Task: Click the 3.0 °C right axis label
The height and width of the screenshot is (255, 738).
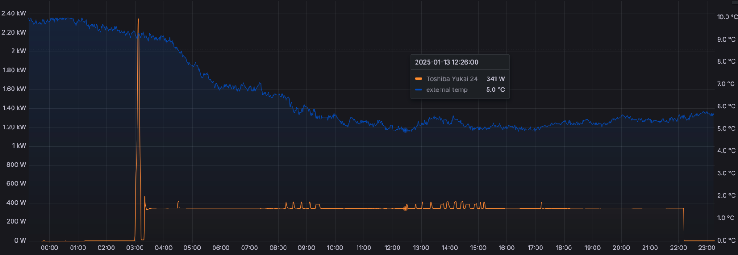Action: point(726,173)
